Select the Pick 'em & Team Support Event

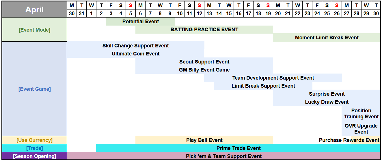point(223,156)
